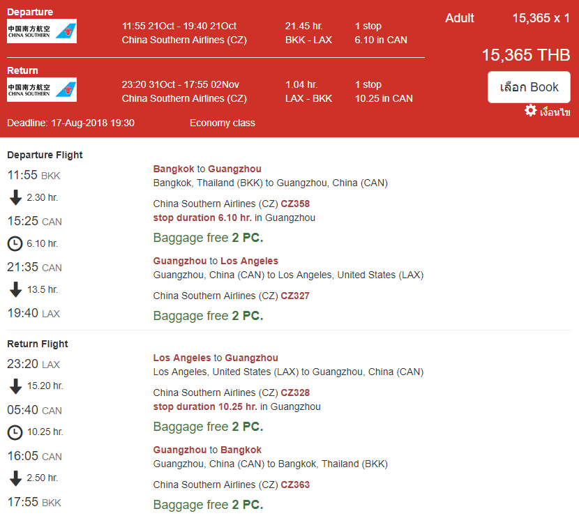Viewport: 579px width, 525px height.
Task: Click Baggage free 2 PC. under CZ363
Action: coord(209,505)
